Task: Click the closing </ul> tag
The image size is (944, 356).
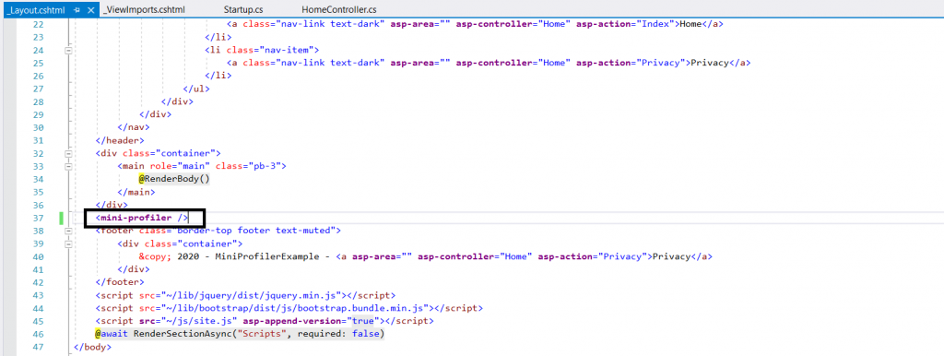Action: 196,89
